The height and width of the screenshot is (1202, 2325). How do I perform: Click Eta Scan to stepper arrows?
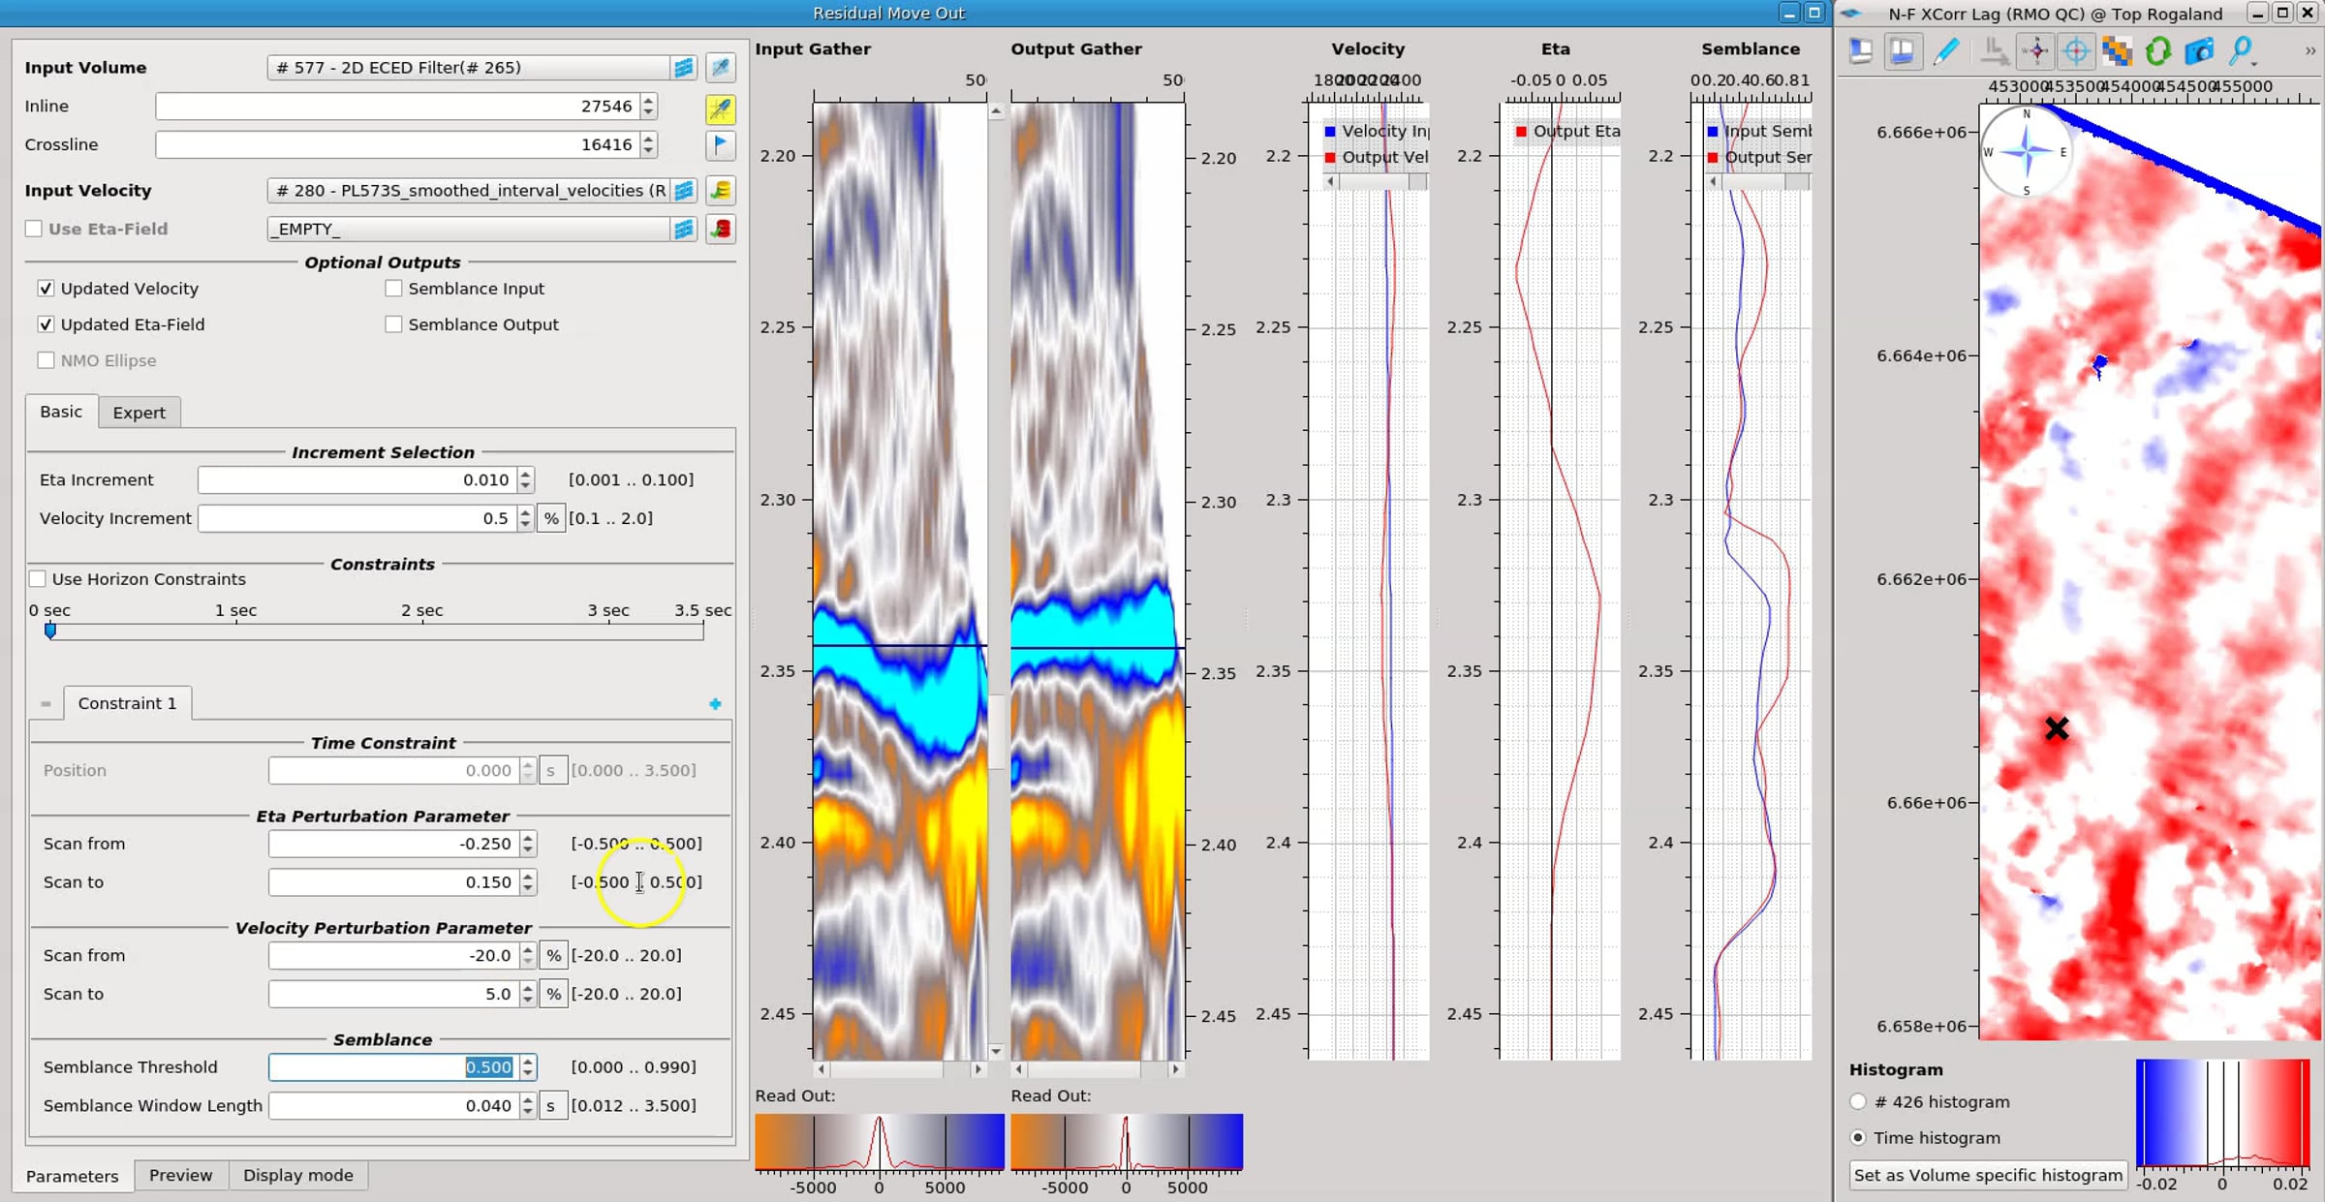point(527,882)
